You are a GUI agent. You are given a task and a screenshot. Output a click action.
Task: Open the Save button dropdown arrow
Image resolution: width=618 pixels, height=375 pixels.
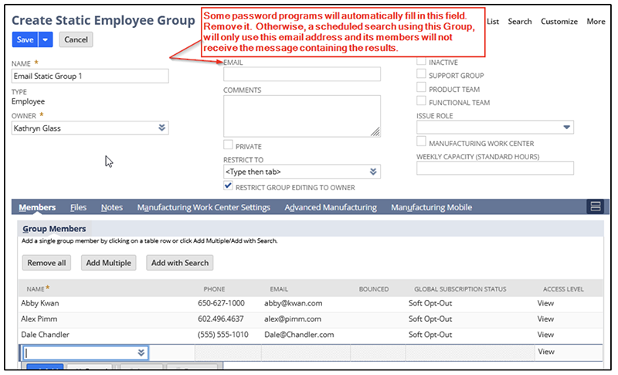click(46, 39)
